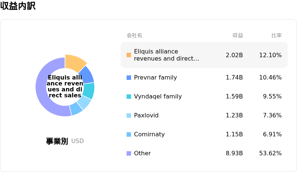The image size is (297, 172).
Task: Select the Vyndaqel family row name
Action: 158,97
